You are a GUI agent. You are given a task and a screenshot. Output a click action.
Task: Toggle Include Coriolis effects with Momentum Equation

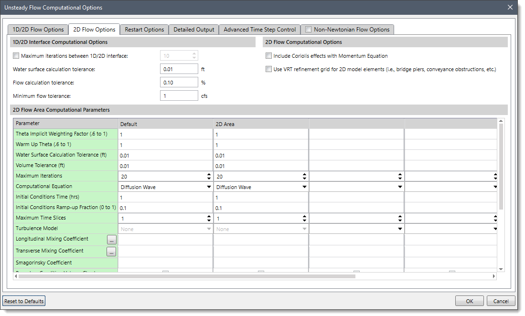[x=269, y=56]
